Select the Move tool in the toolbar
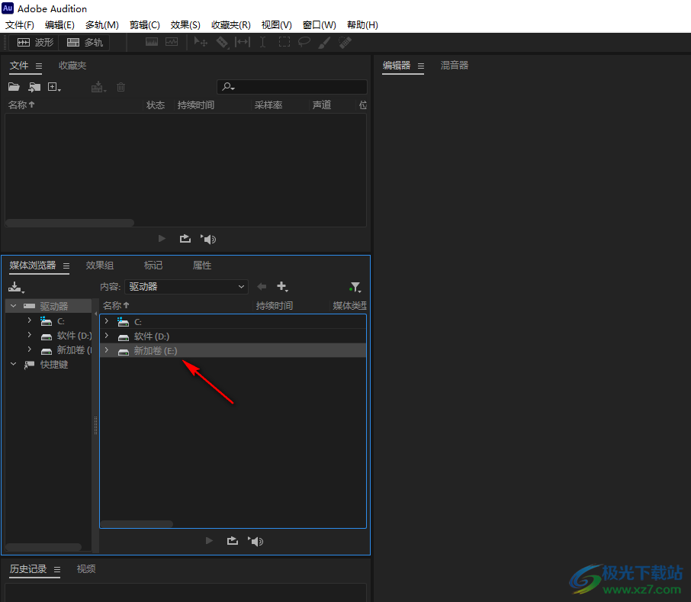This screenshot has width=691, height=602. point(200,42)
